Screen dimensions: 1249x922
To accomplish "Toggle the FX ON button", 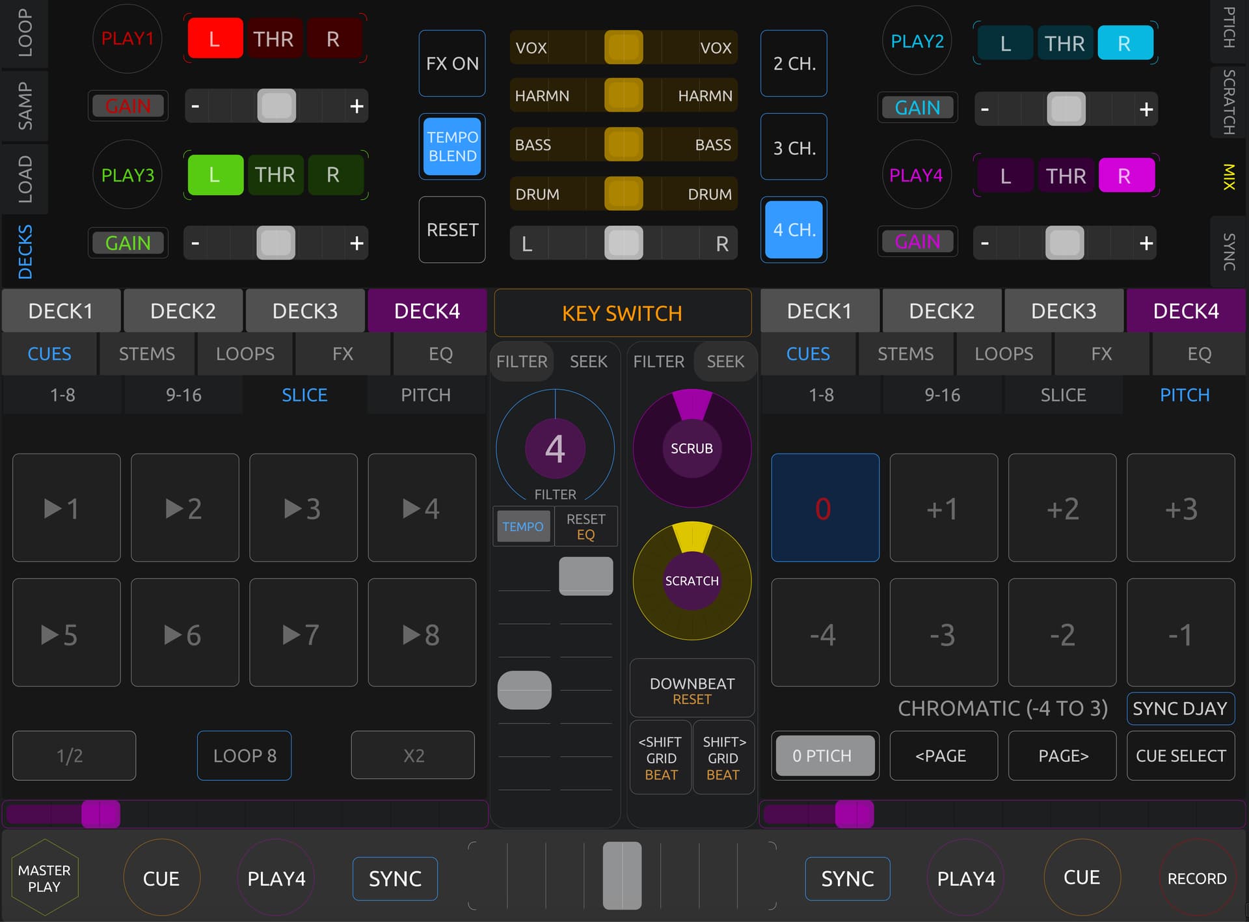I will tap(452, 64).
